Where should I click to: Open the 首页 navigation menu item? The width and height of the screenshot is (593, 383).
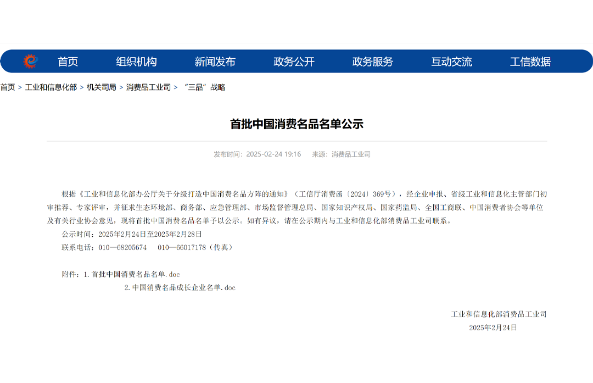click(68, 62)
